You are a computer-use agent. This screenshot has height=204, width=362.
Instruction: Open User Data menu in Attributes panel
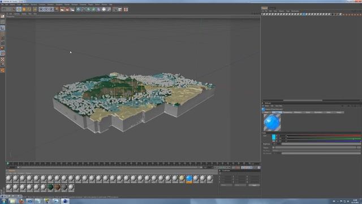coord(279,106)
